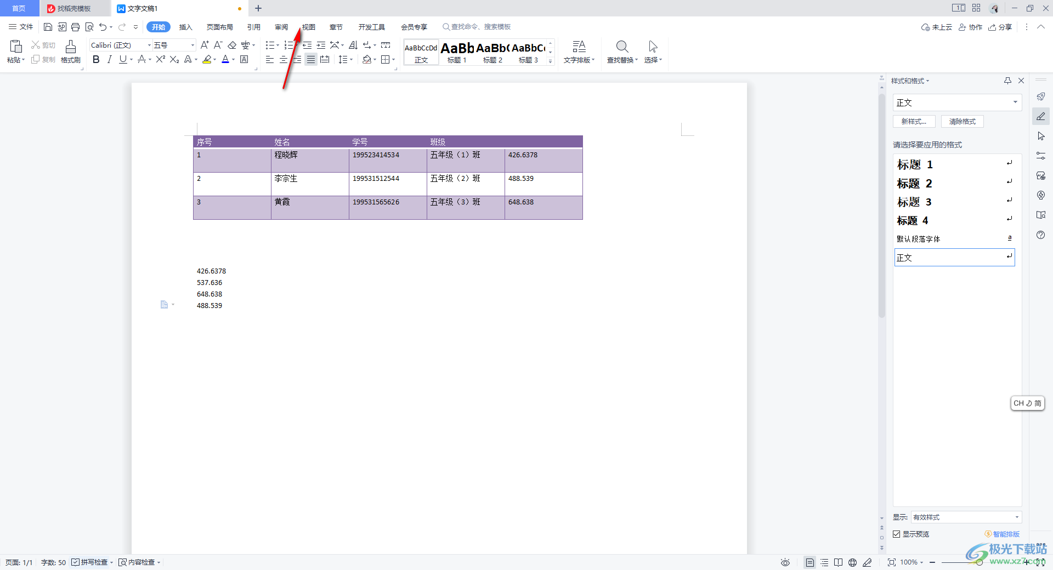Screen dimensions: 1053x570
Task: Click Decrease font size A- icon
Action: (x=218, y=45)
